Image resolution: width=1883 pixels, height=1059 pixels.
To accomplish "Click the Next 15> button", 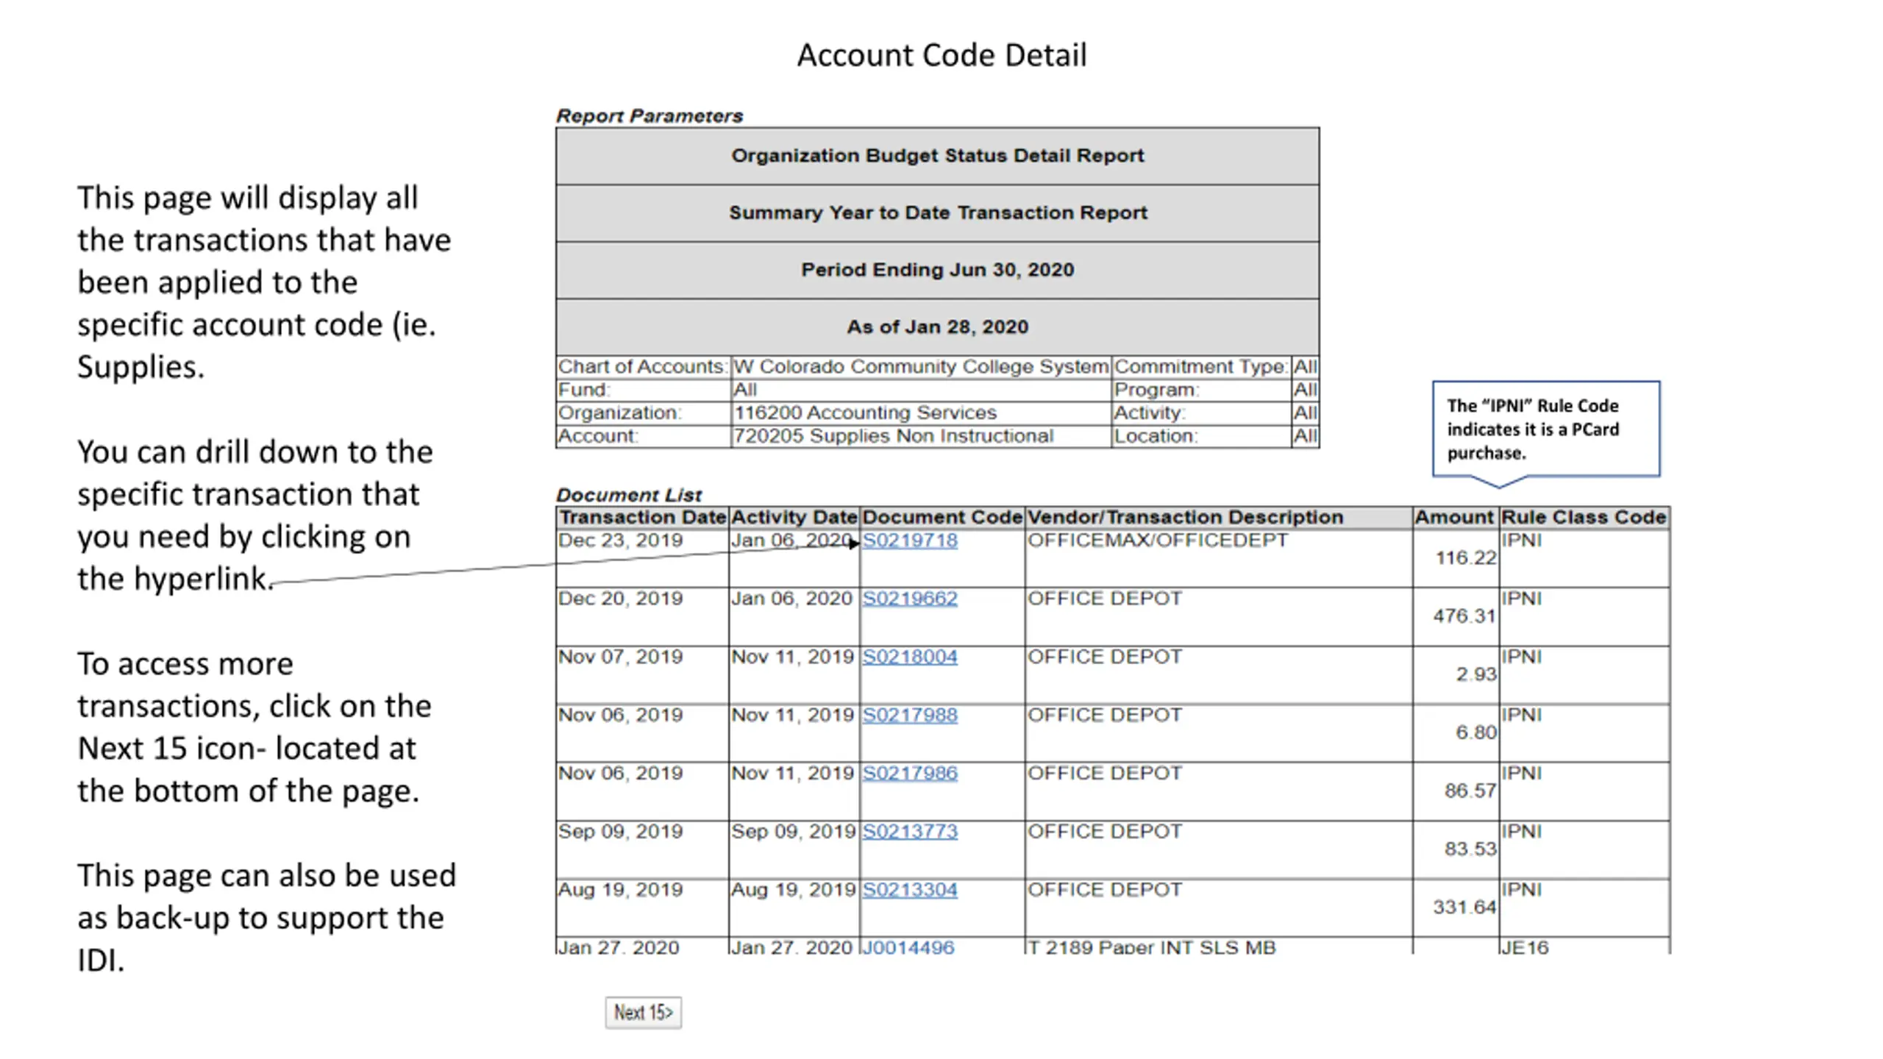I will 644,1013.
